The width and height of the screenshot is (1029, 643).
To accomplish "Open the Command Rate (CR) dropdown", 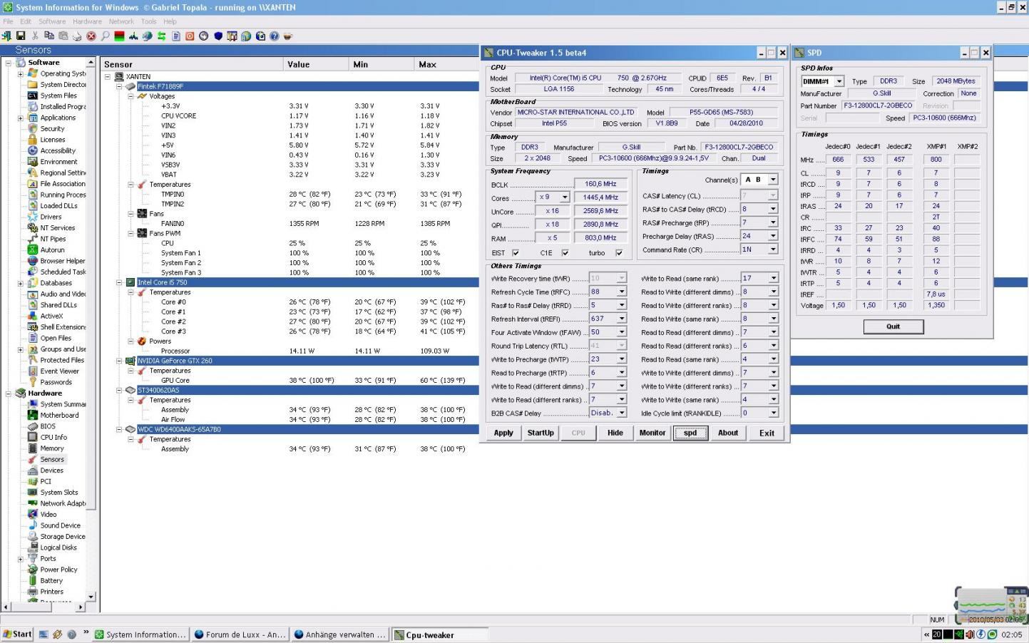I will point(772,250).
